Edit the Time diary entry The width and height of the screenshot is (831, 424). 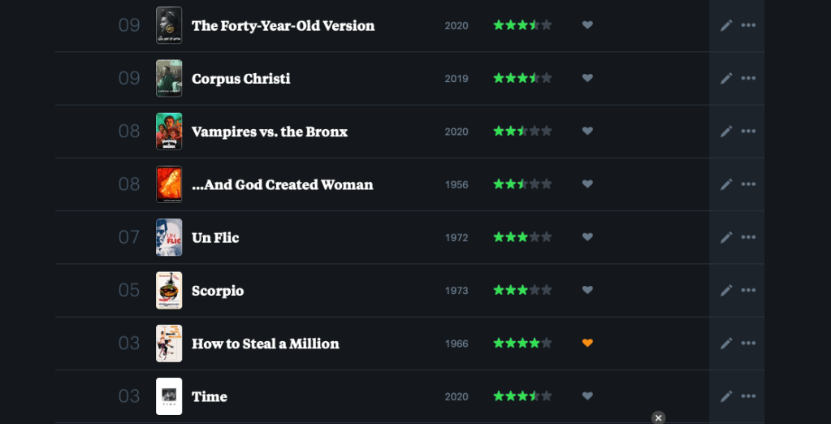pyautogui.click(x=726, y=396)
